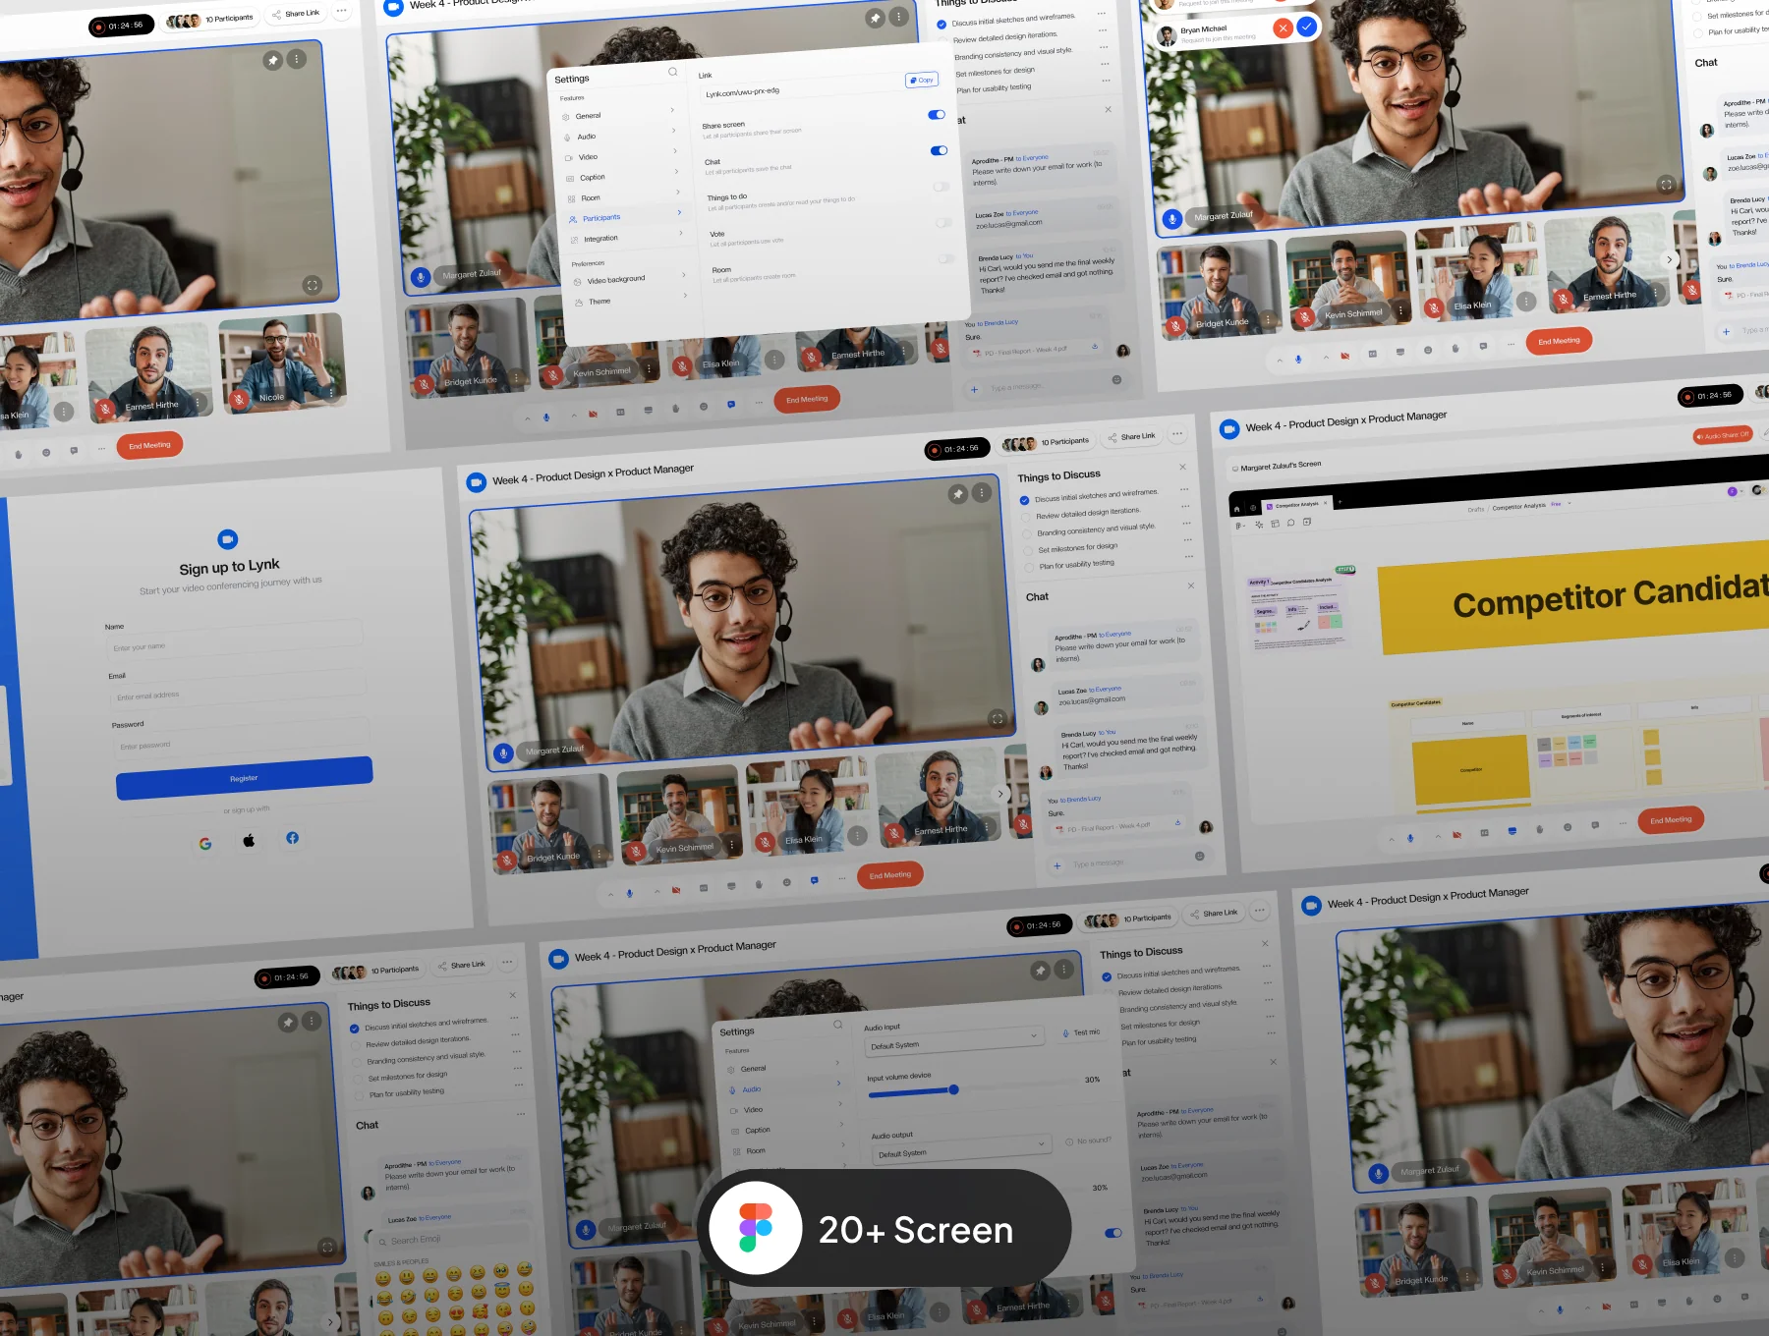Enable the Vote toggle in Participants settings

coord(944,223)
